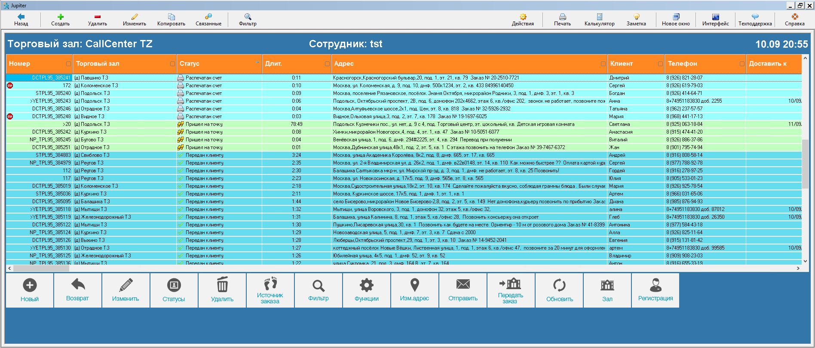Open the Калькулятор tool
This screenshot has height=348, width=815.
coord(599,17)
